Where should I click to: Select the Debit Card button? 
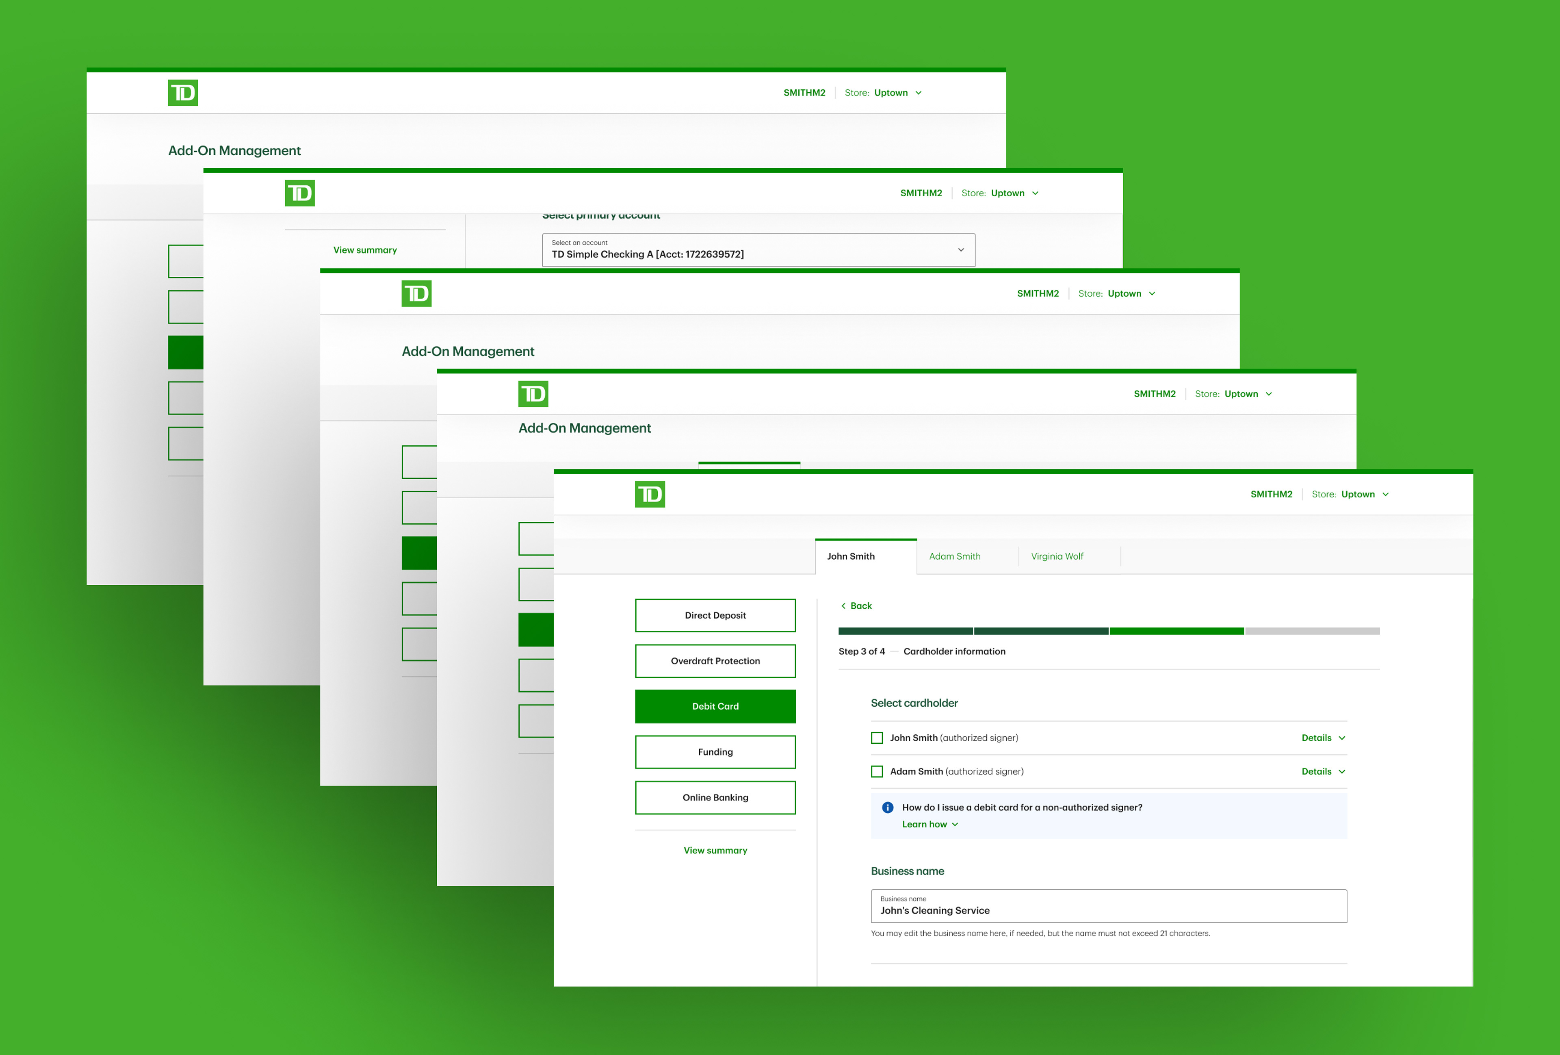click(x=715, y=706)
